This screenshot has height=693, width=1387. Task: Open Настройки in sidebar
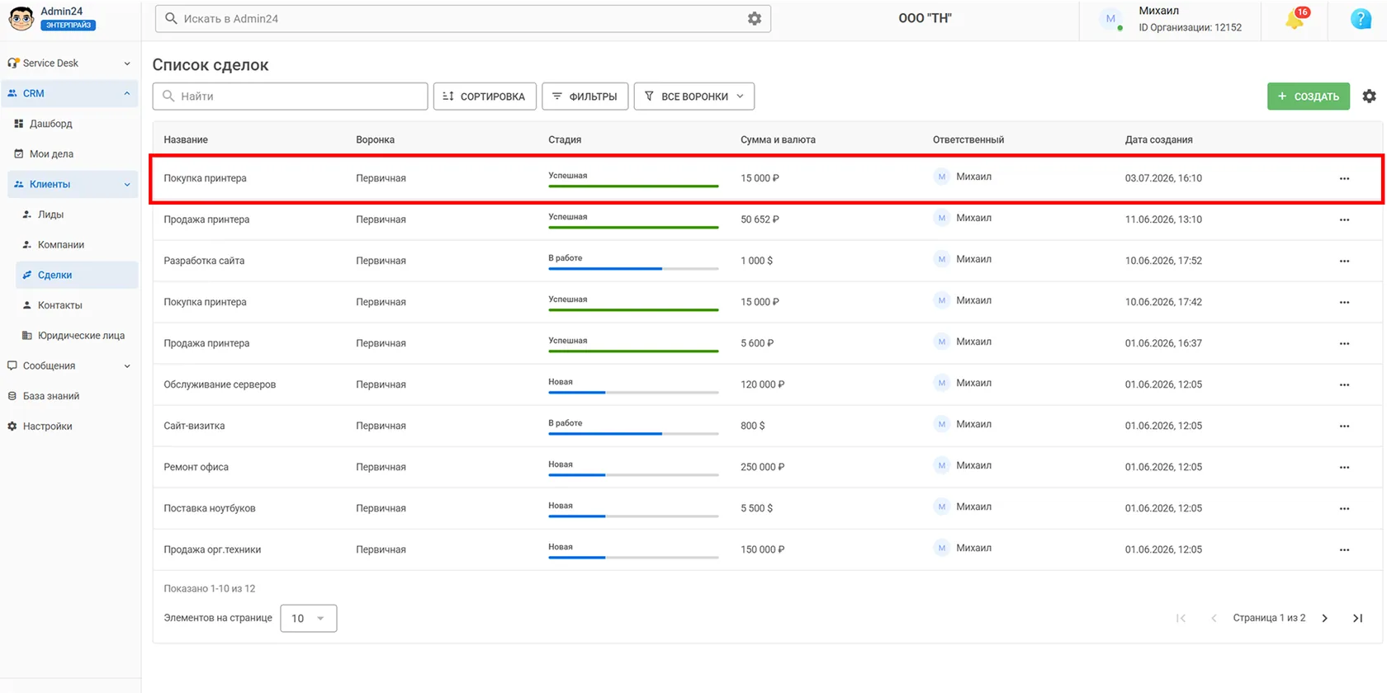coord(47,427)
